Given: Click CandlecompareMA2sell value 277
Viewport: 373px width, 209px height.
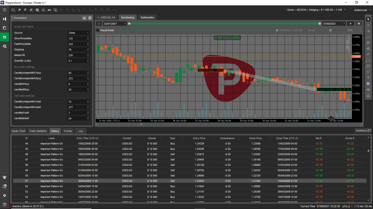Looking at the screenshot, I should click(78, 107).
